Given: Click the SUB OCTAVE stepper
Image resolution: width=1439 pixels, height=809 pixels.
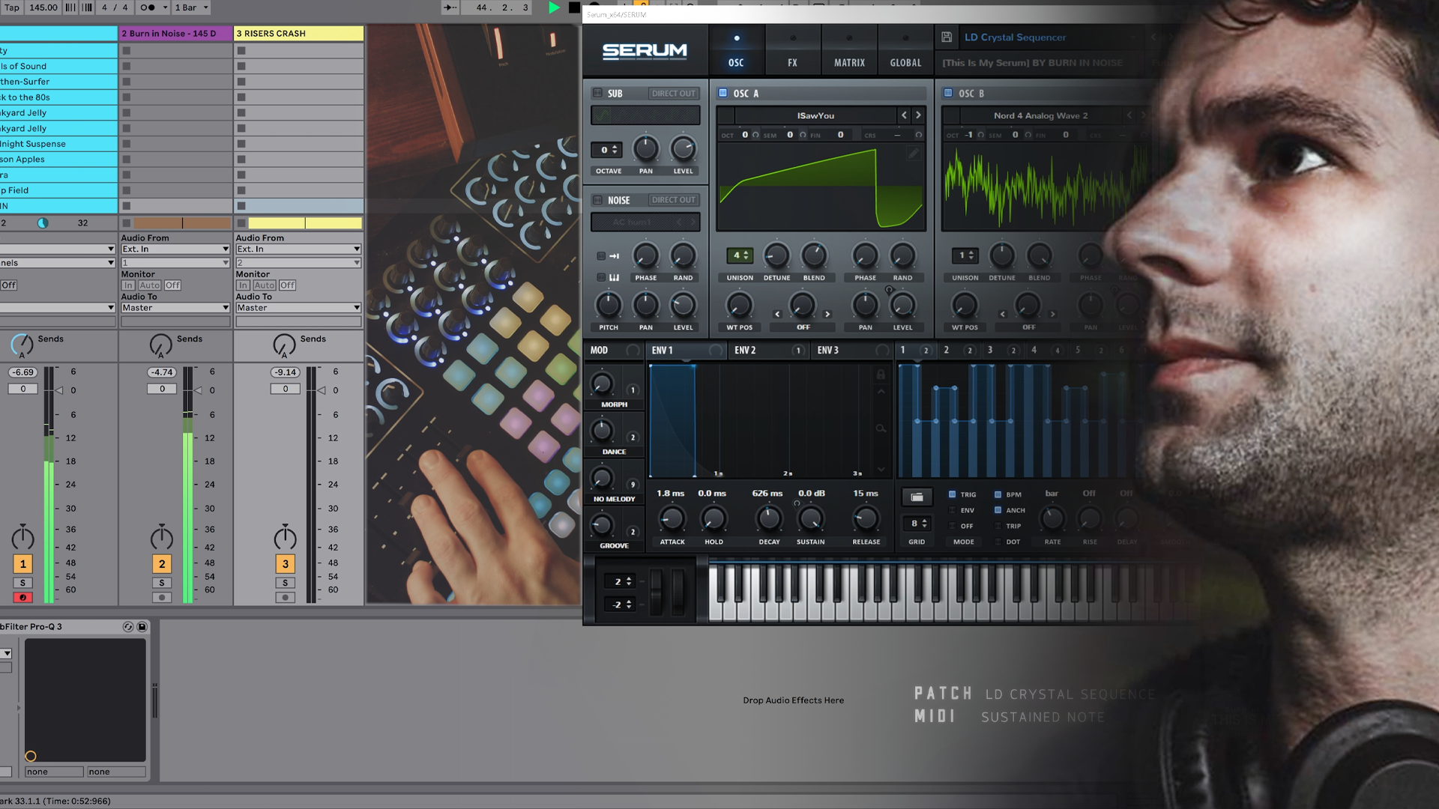Looking at the screenshot, I should [608, 150].
